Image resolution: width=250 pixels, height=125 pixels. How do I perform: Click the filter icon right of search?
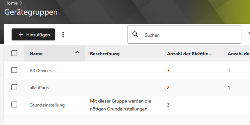[249, 33]
